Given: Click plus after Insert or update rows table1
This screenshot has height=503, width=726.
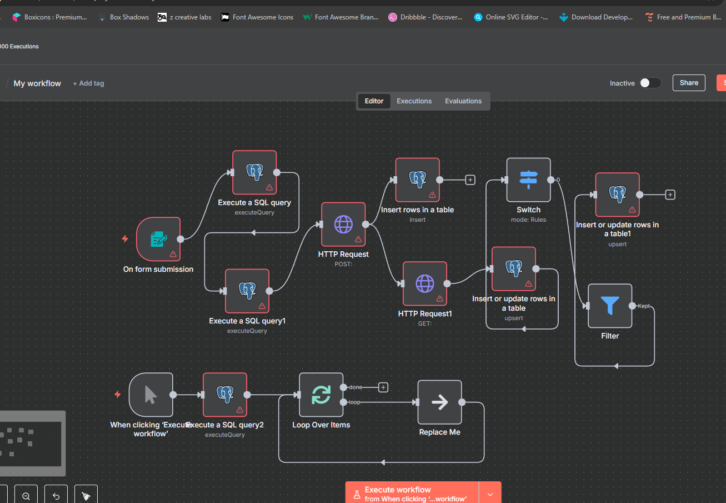Looking at the screenshot, I should click(x=670, y=195).
